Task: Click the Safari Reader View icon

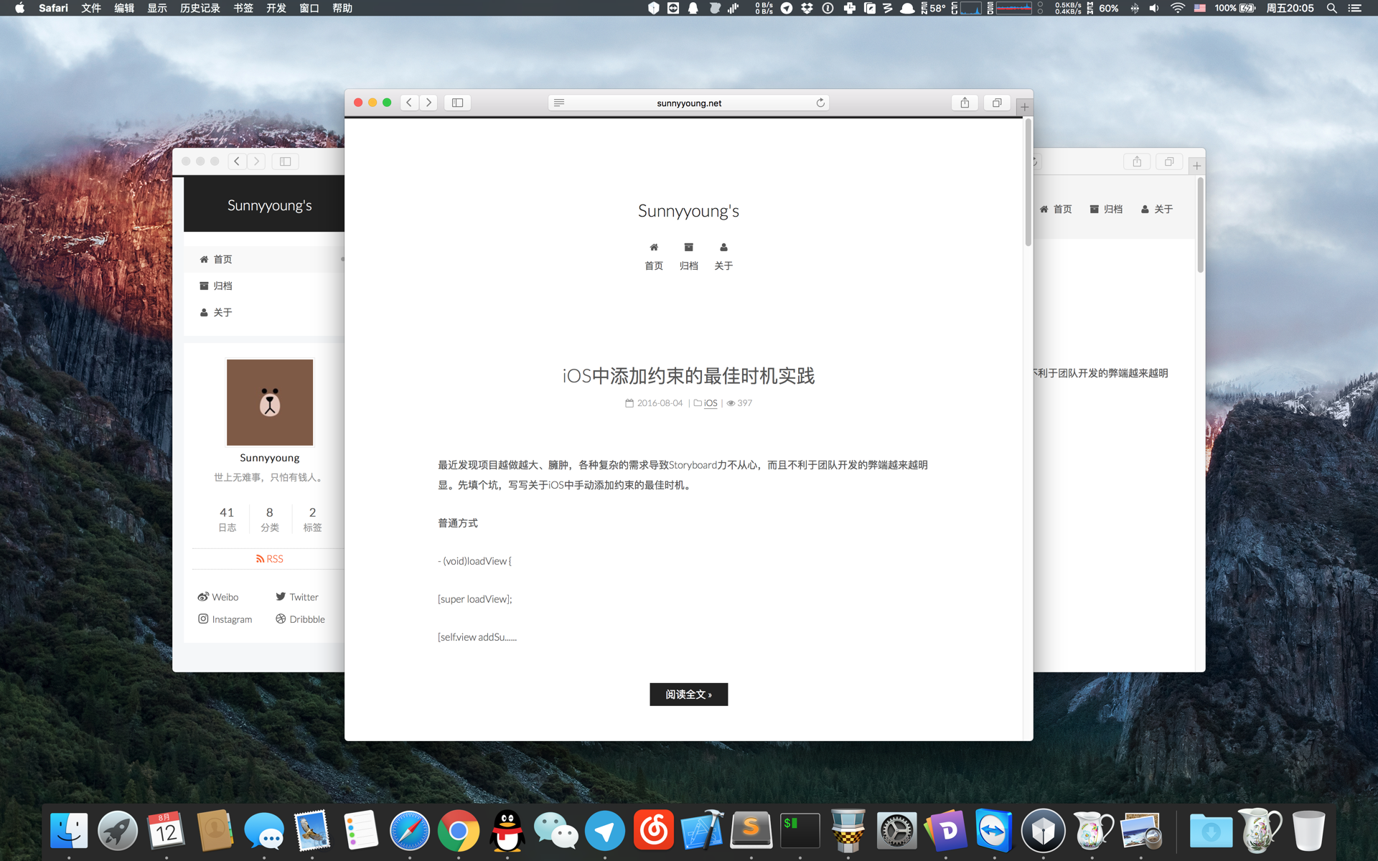Action: coord(561,102)
